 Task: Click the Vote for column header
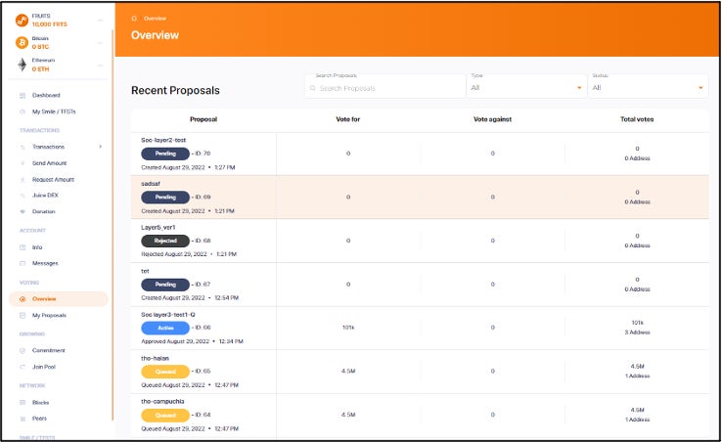tap(348, 119)
